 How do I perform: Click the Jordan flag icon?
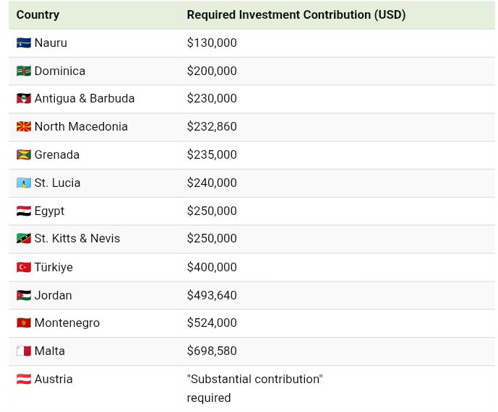tap(23, 296)
